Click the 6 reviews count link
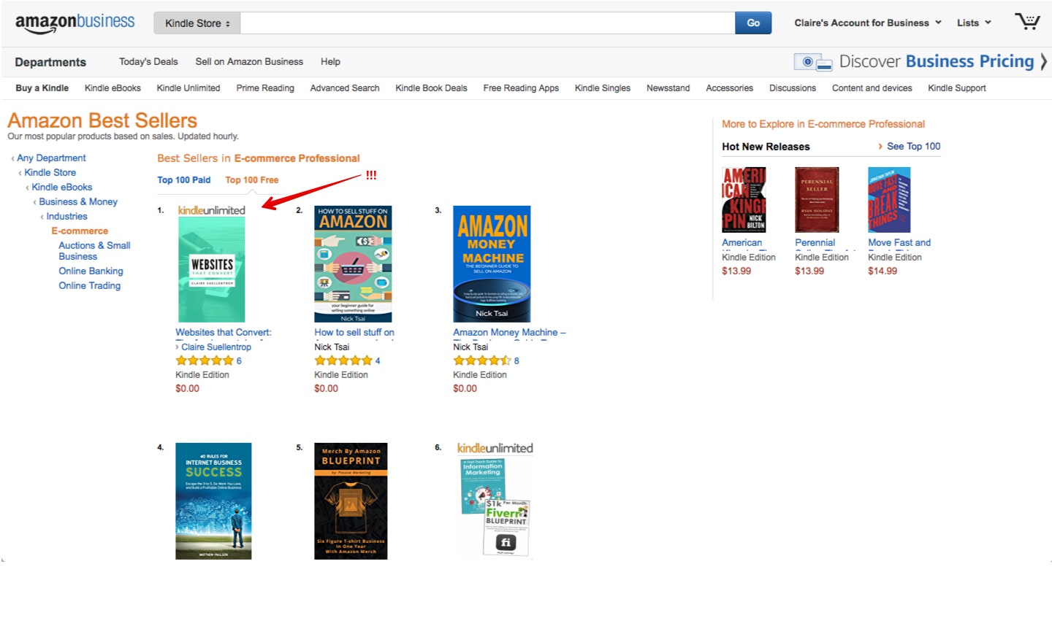This screenshot has height=637, width=1052. [239, 361]
